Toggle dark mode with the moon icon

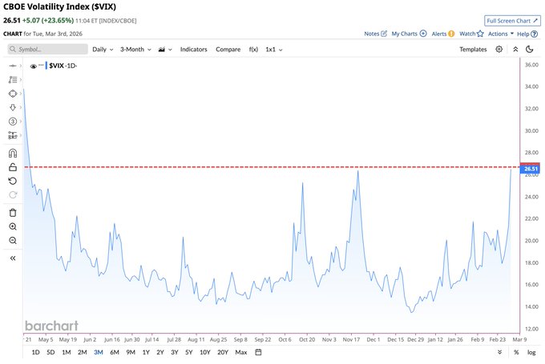point(530,49)
